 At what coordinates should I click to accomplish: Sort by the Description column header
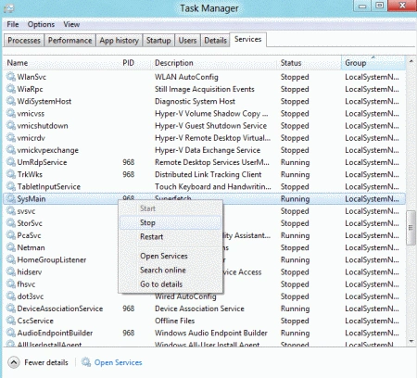click(215, 63)
